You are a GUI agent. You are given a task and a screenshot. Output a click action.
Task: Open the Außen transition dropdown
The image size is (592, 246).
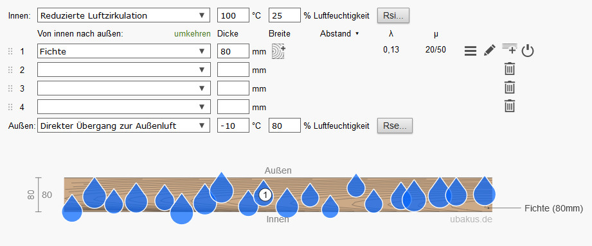[124, 126]
